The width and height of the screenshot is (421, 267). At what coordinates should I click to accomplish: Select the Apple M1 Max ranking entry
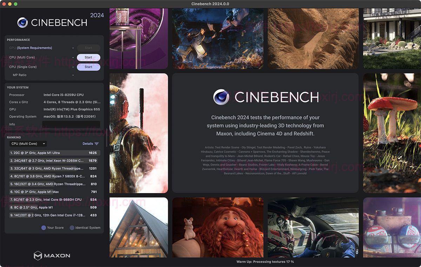tap(53, 192)
